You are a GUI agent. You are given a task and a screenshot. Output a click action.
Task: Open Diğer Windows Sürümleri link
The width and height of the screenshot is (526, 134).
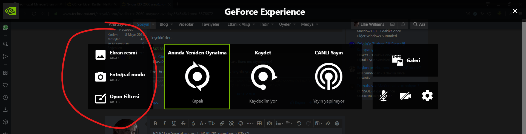point(377,36)
